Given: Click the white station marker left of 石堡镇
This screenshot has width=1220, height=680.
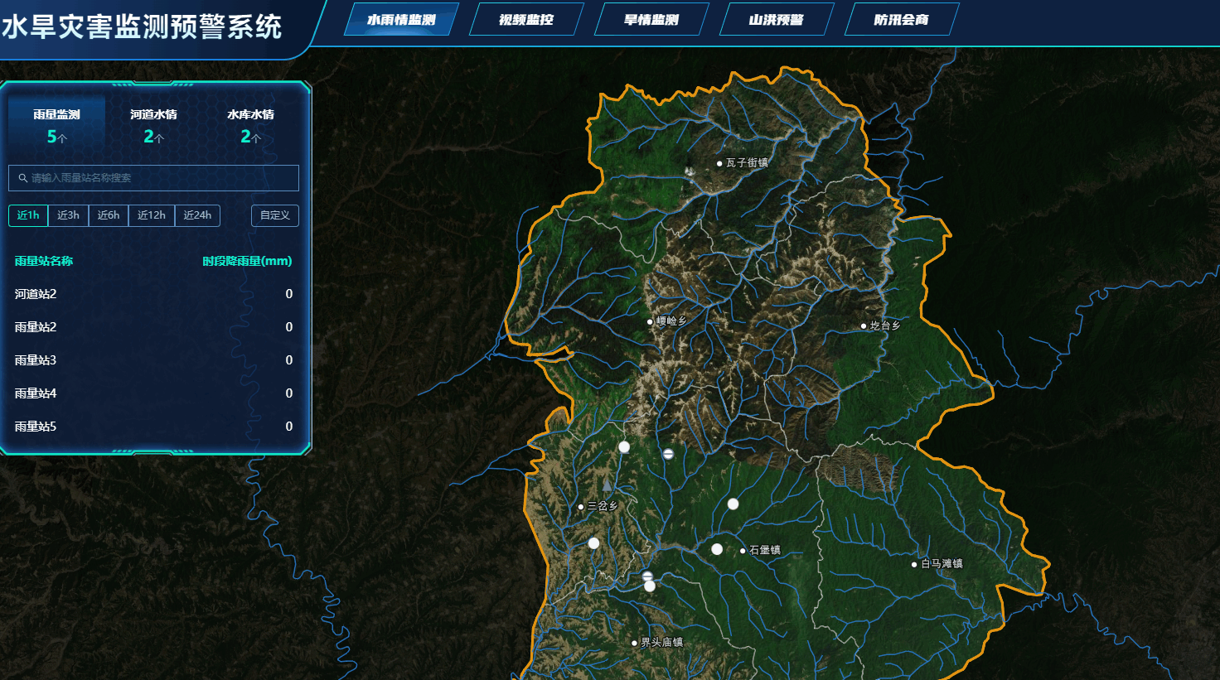Looking at the screenshot, I should 717,549.
